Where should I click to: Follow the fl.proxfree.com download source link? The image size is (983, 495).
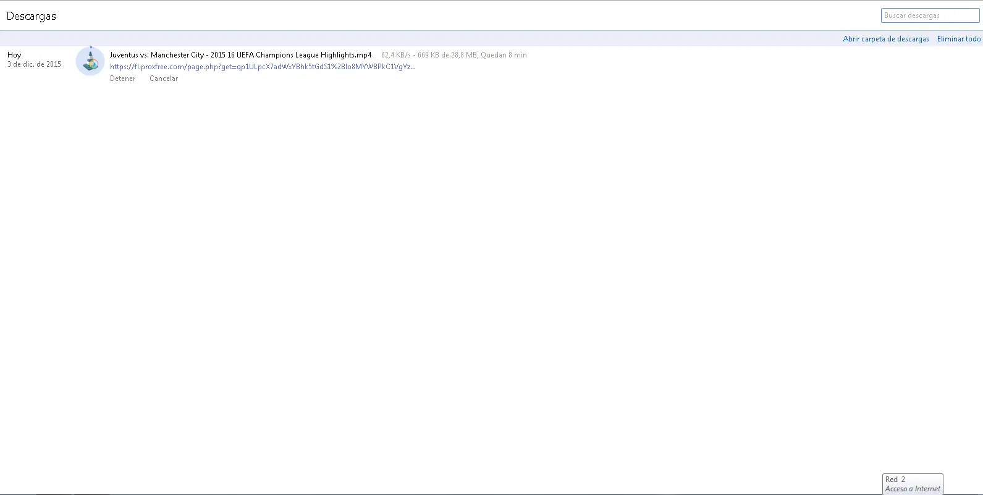(x=263, y=67)
